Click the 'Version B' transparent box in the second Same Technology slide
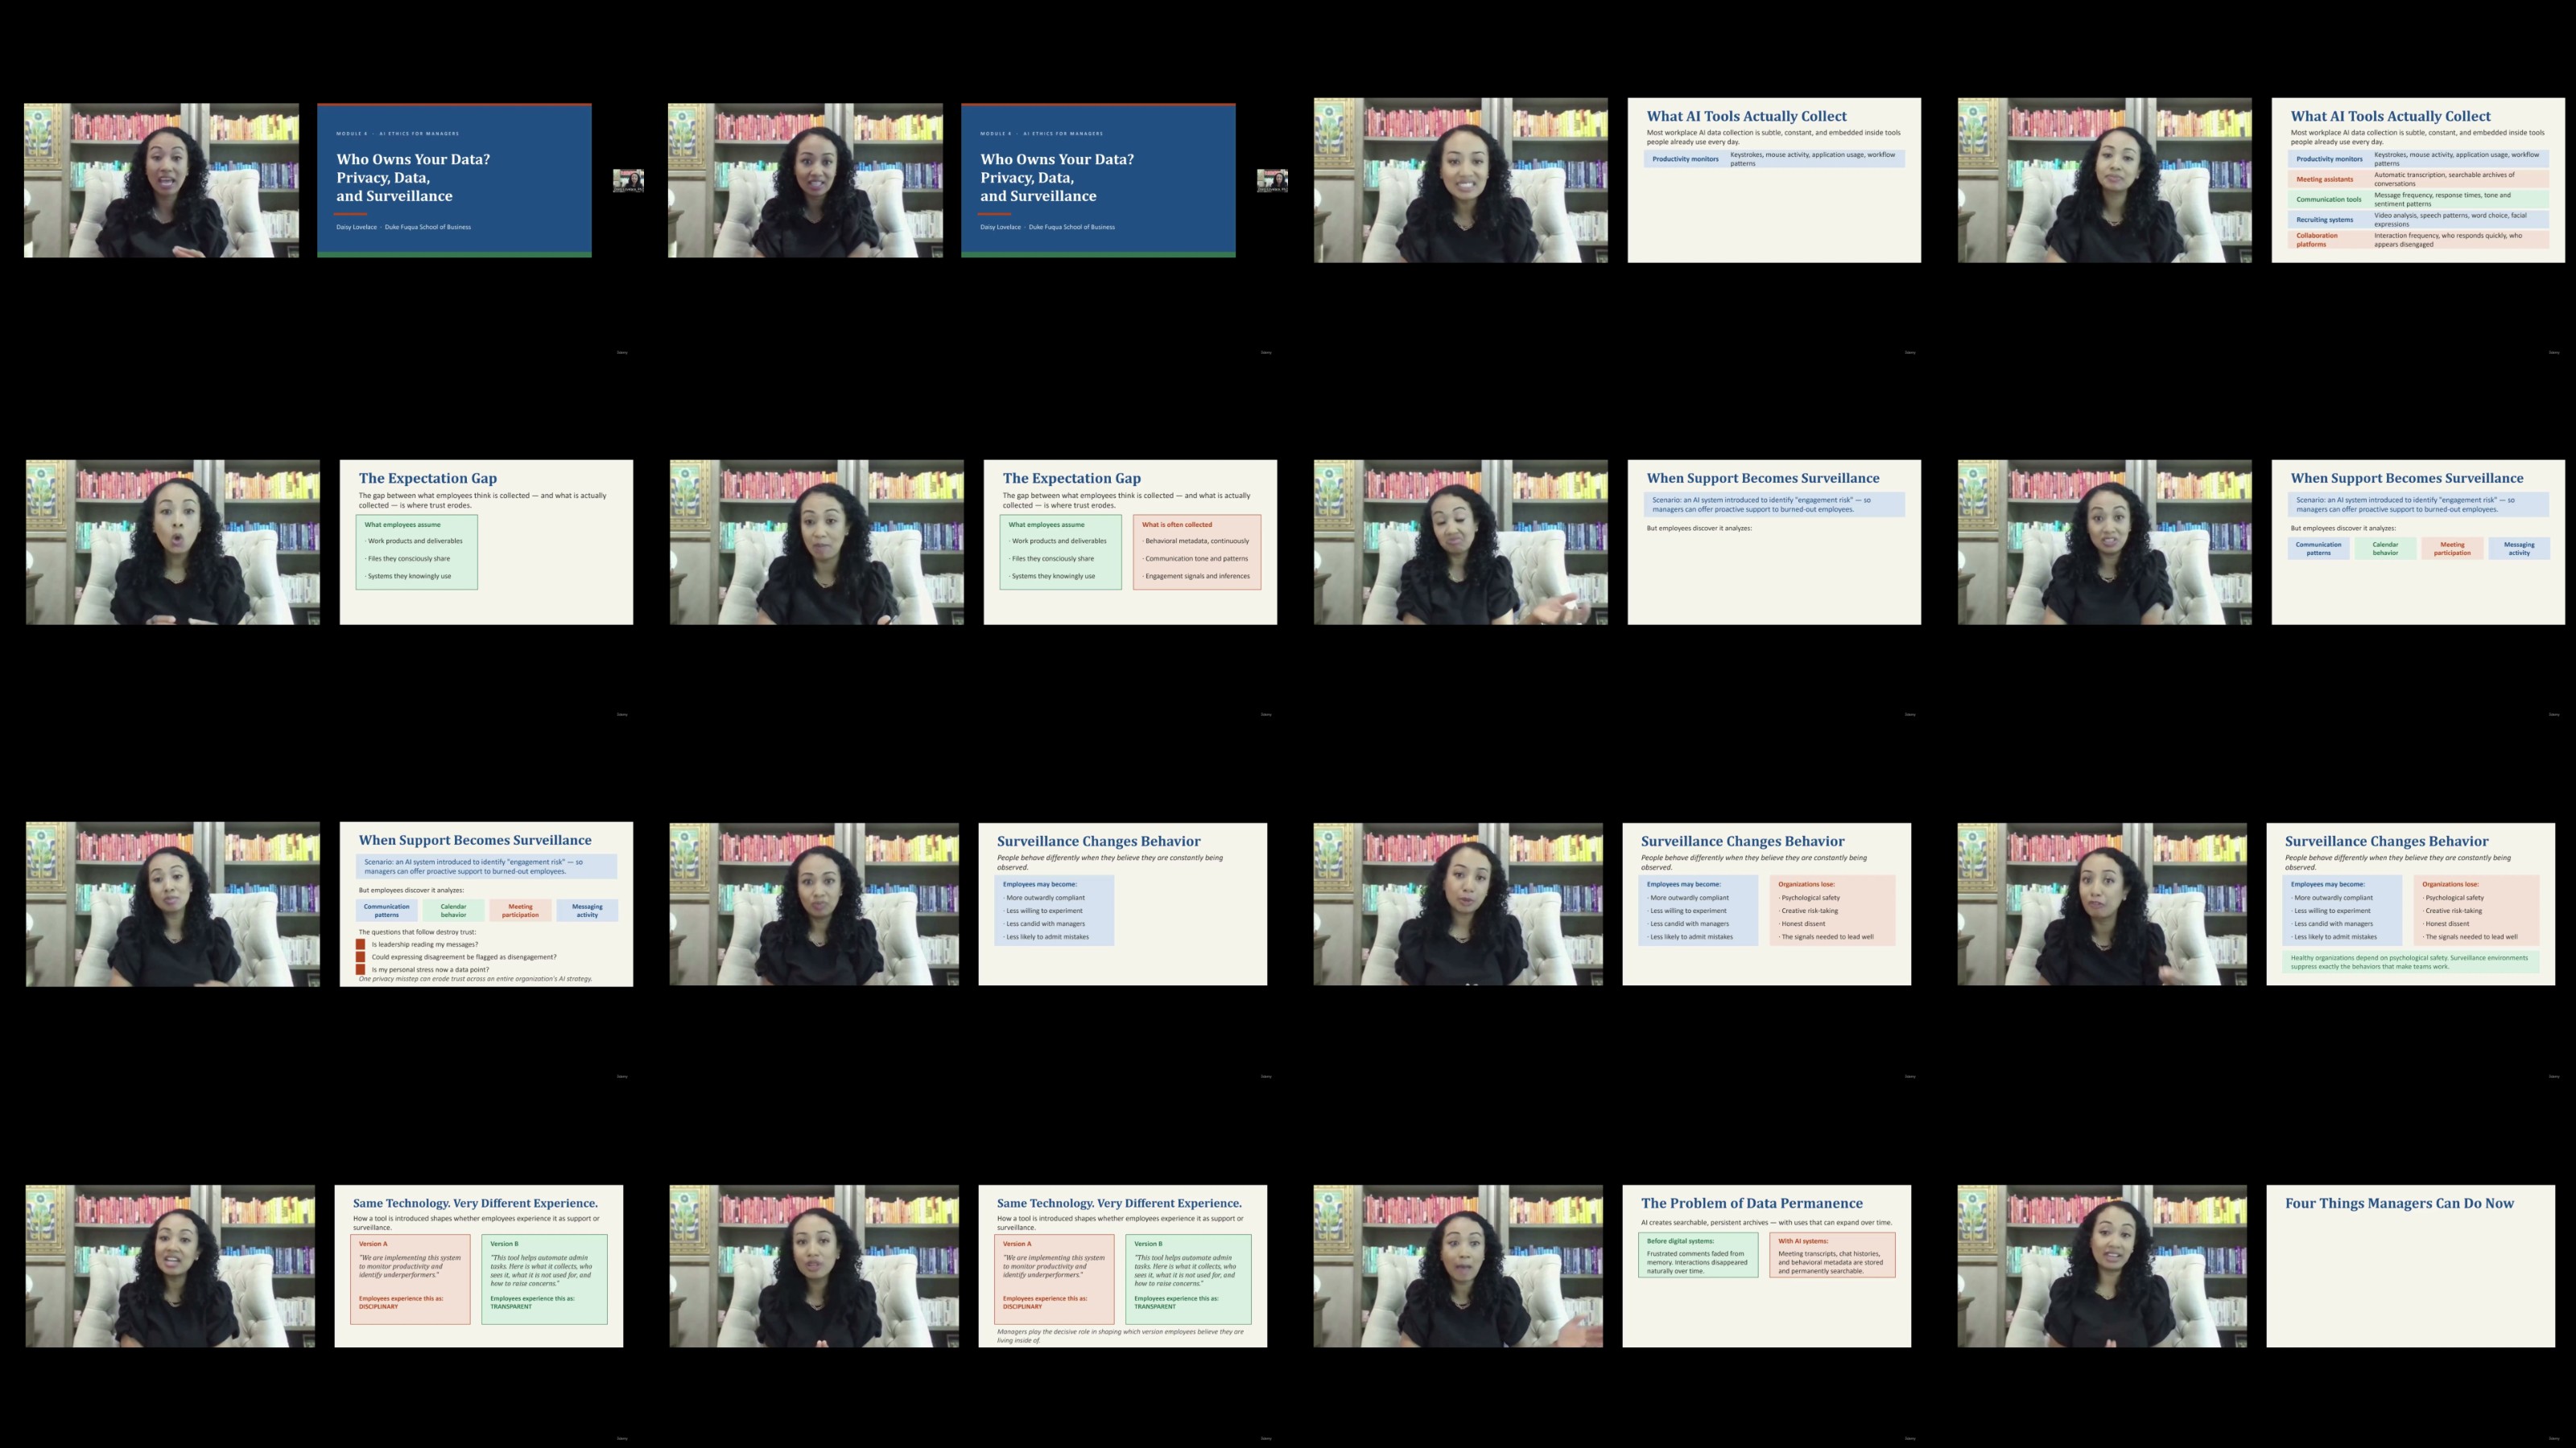Screen dimensions: 2576x1448 pos(1188,1279)
